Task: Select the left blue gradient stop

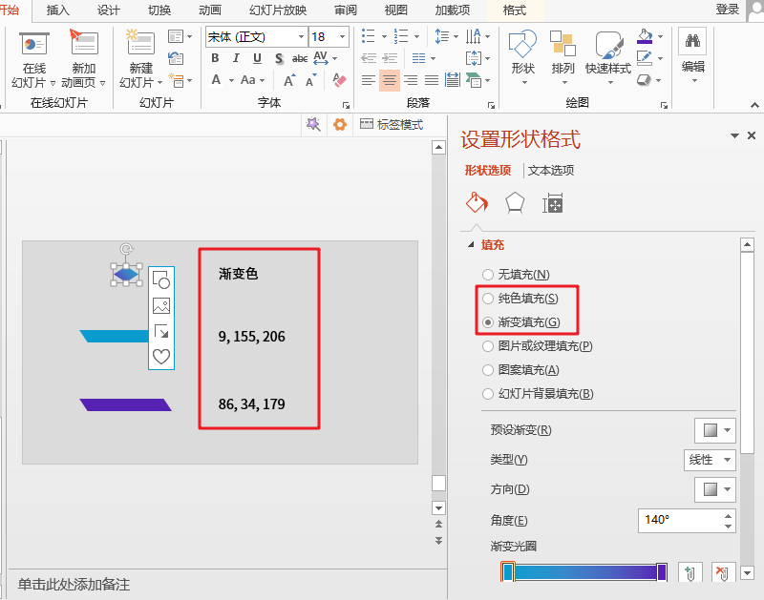Action: pos(508,571)
